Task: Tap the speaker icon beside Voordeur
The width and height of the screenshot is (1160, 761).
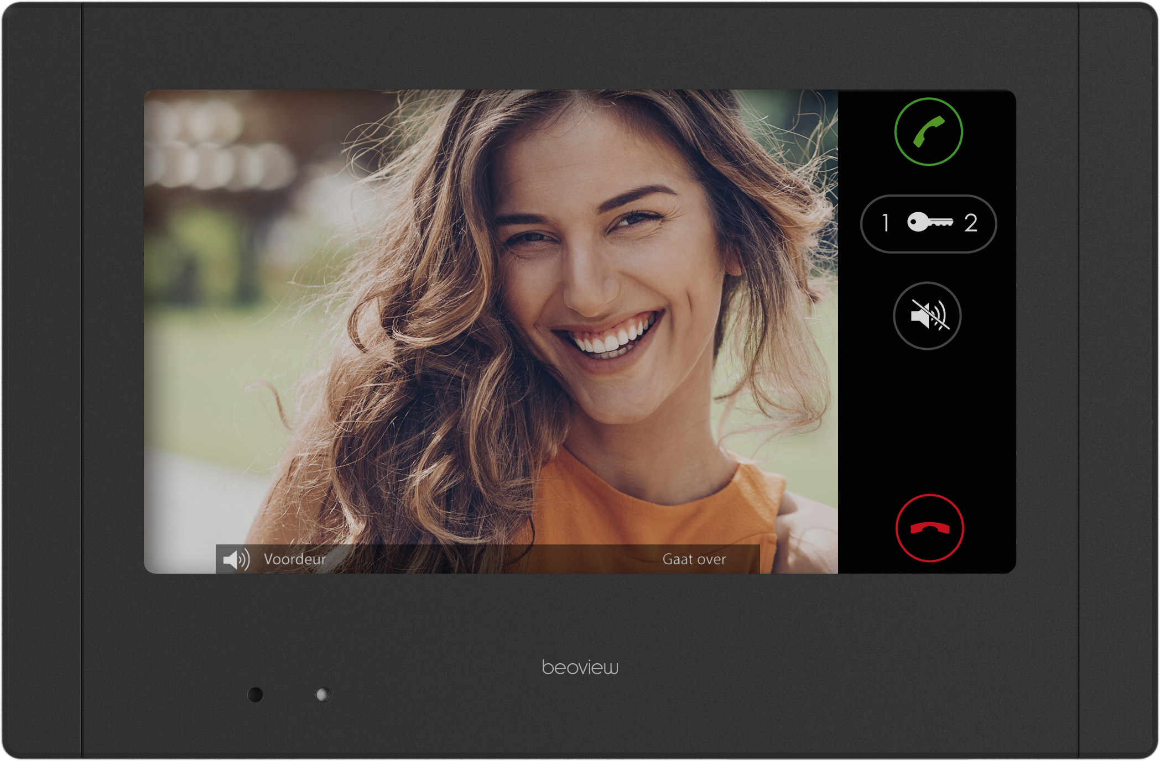Action: (236, 560)
